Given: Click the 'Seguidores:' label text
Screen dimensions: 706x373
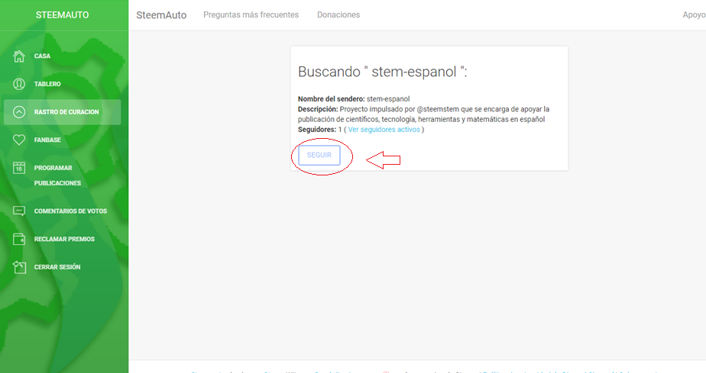Looking at the screenshot, I should click(317, 130).
